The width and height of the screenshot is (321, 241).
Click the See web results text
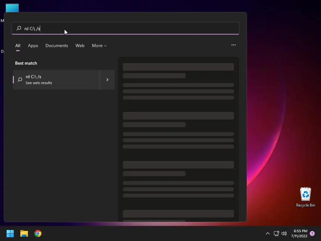tap(39, 83)
